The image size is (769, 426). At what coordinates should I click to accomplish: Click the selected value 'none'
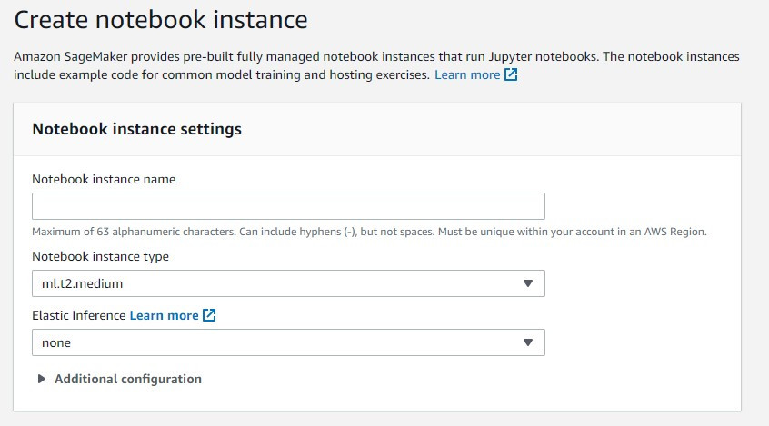pyautogui.click(x=56, y=342)
